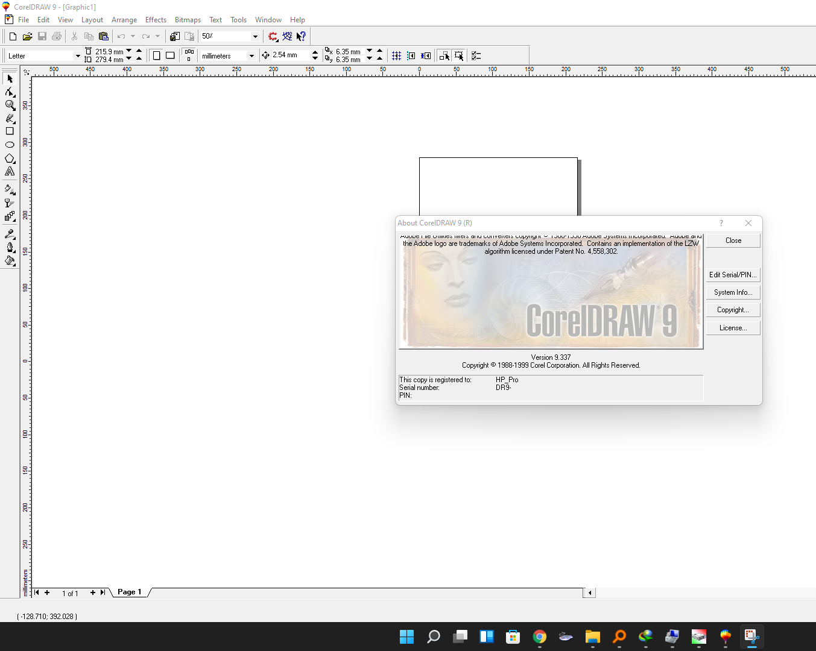Open the Arrange menu
The image size is (816, 651).
point(124,20)
